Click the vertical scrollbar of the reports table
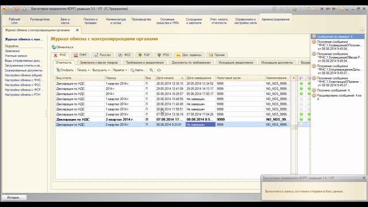This screenshot has height=207, width=368. pyautogui.click(x=293, y=126)
